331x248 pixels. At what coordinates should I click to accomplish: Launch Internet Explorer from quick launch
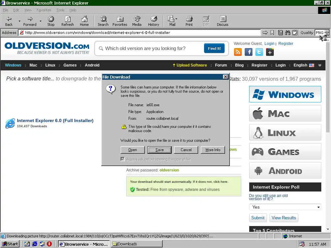(x=35, y=244)
